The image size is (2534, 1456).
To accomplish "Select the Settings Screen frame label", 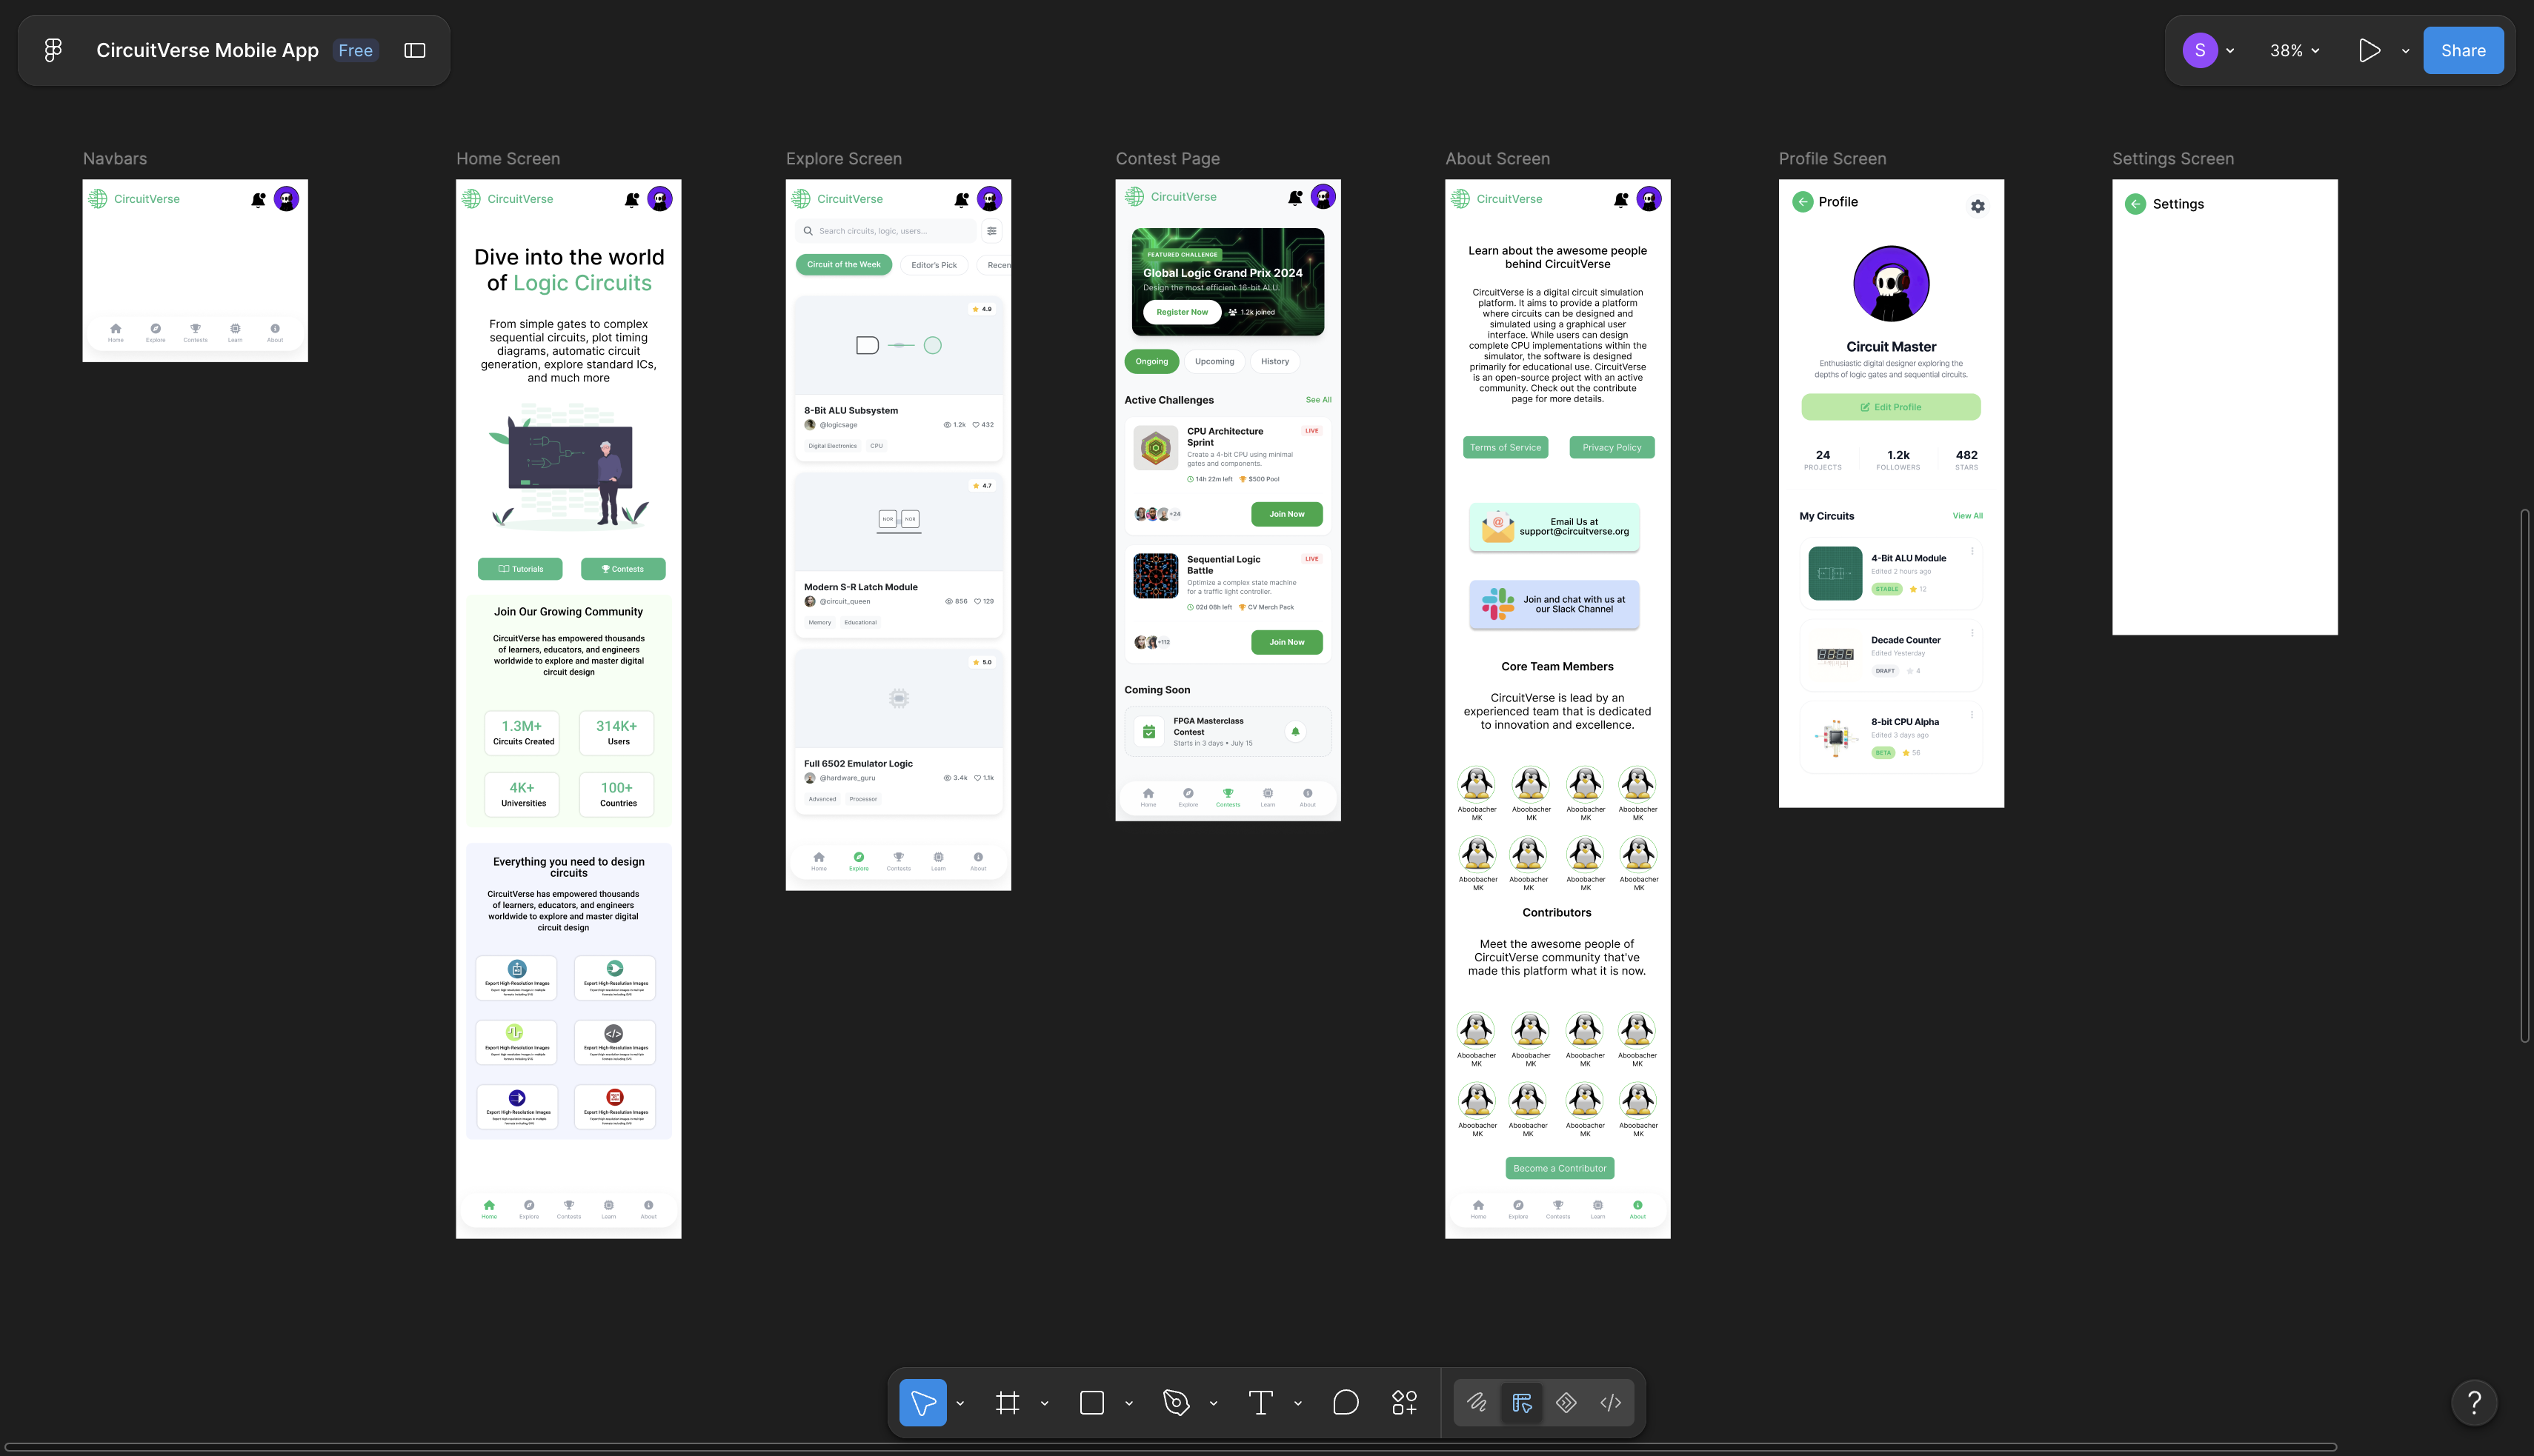I will pos(2172,159).
